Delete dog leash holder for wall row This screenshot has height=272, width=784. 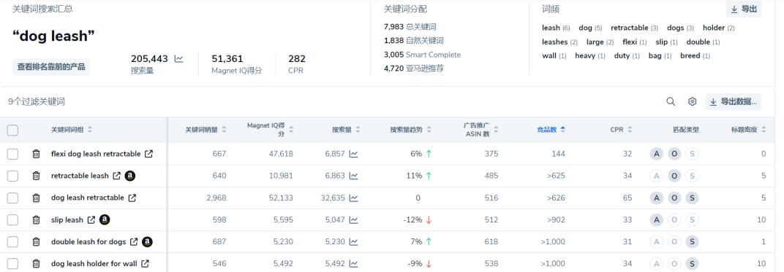(x=36, y=263)
